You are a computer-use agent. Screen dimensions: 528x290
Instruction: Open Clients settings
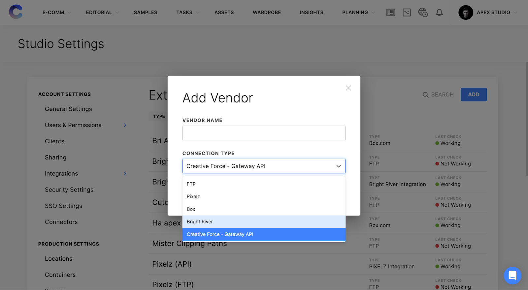tap(54, 141)
